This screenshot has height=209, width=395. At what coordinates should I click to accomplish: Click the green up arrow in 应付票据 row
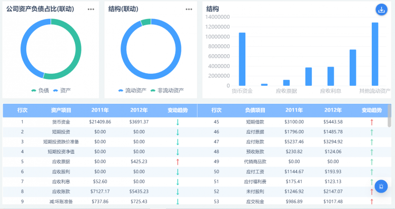click(x=372, y=132)
